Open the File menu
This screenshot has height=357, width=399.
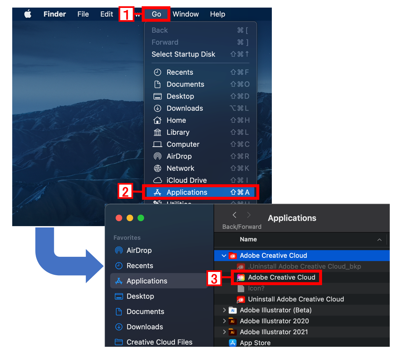83,14
